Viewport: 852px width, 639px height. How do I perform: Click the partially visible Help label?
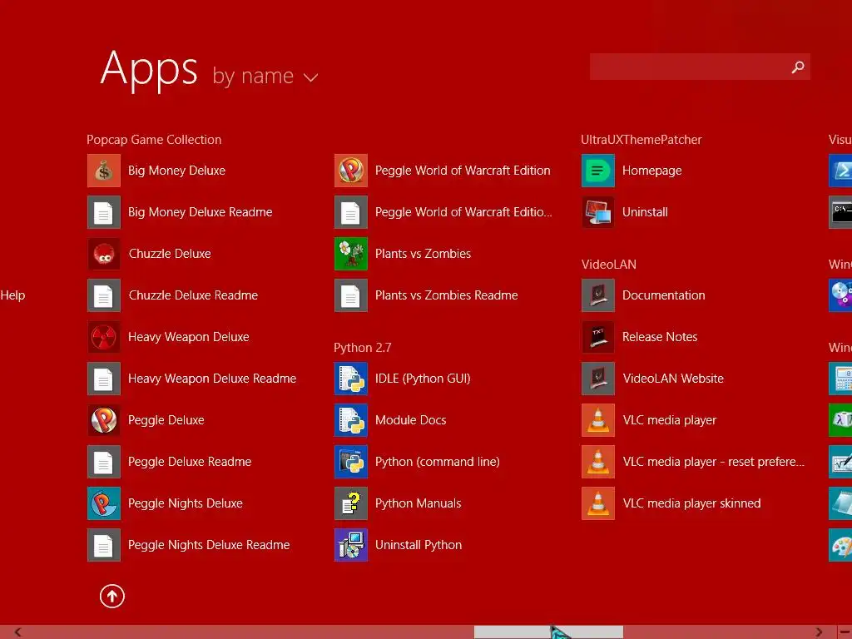pyautogui.click(x=12, y=295)
